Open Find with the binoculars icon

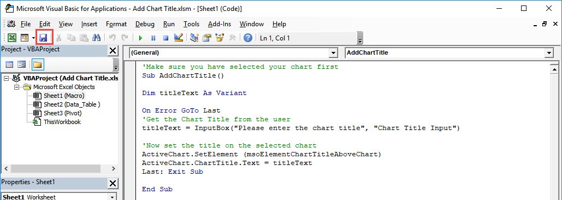coord(97,38)
